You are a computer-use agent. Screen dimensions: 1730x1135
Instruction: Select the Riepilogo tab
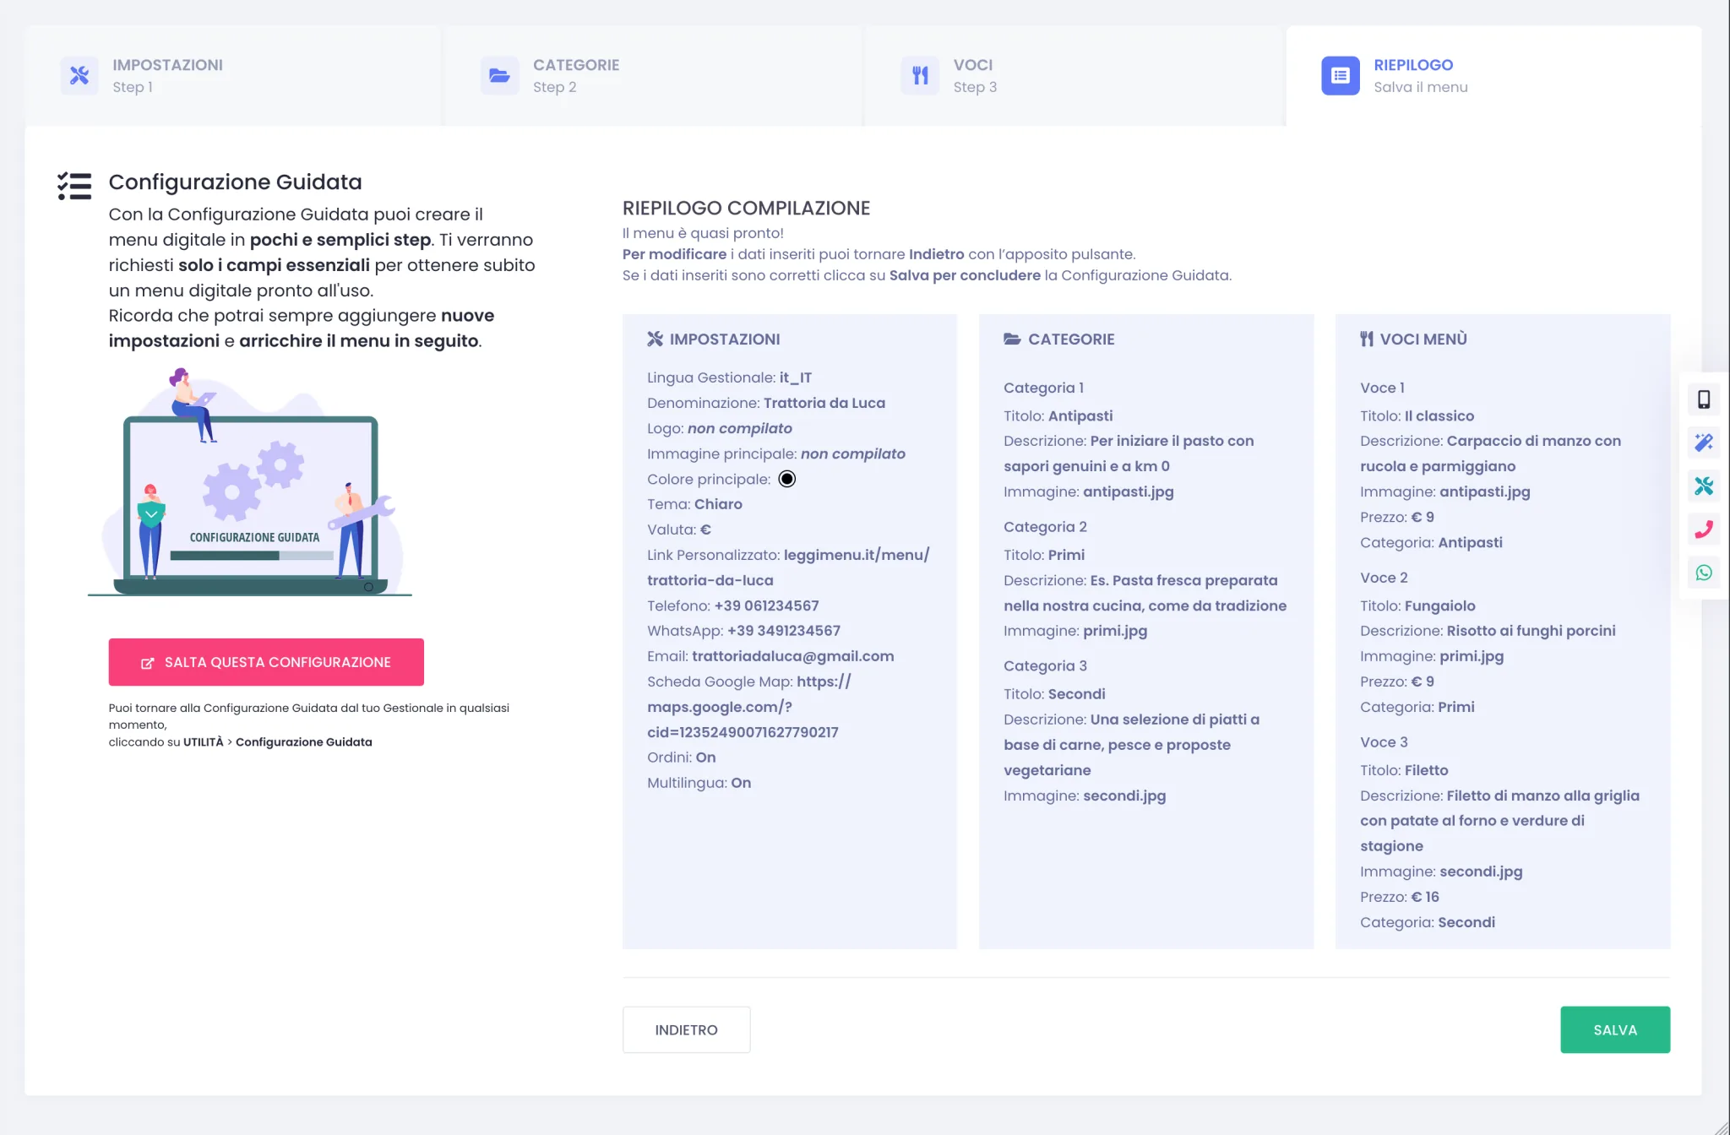(x=1493, y=76)
